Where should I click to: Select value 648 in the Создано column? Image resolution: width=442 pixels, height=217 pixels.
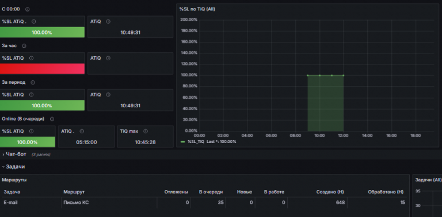coord(341,203)
